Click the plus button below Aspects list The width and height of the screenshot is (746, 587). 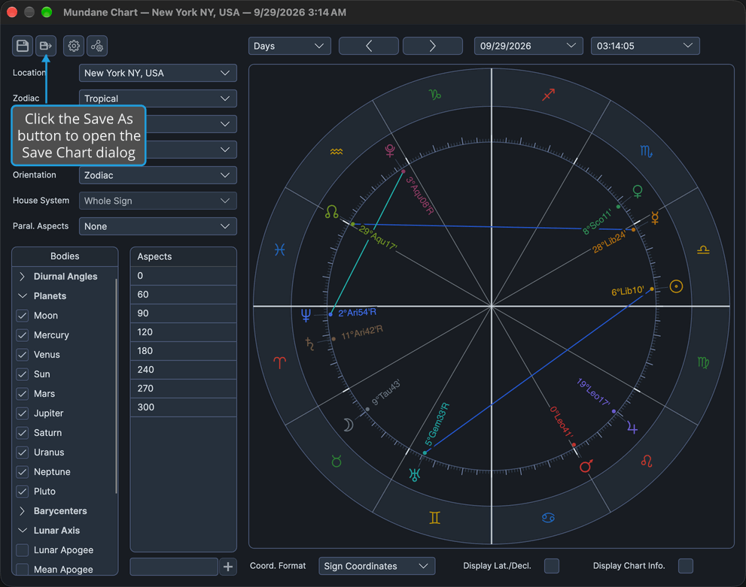(x=228, y=567)
